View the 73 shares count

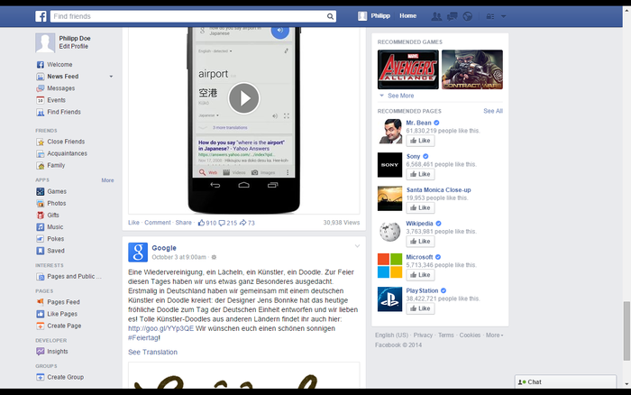pyautogui.click(x=247, y=223)
